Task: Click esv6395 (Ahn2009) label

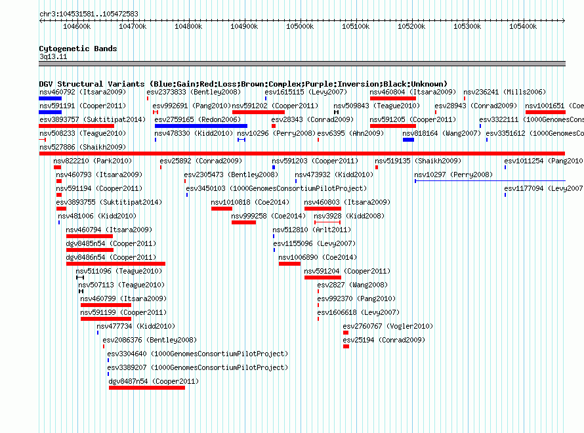Action: pyautogui.click(x=350, y=133)
